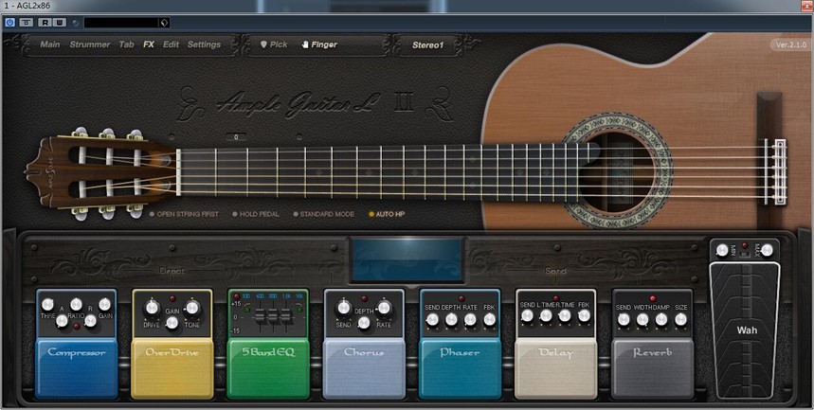Click the EQ 1.6k band fader

[285, 316]
